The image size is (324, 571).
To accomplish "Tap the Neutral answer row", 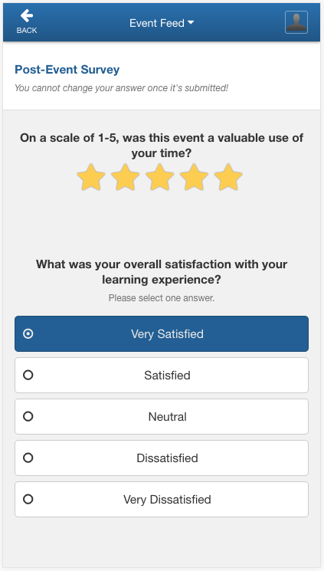I will [x=162, y=417].
